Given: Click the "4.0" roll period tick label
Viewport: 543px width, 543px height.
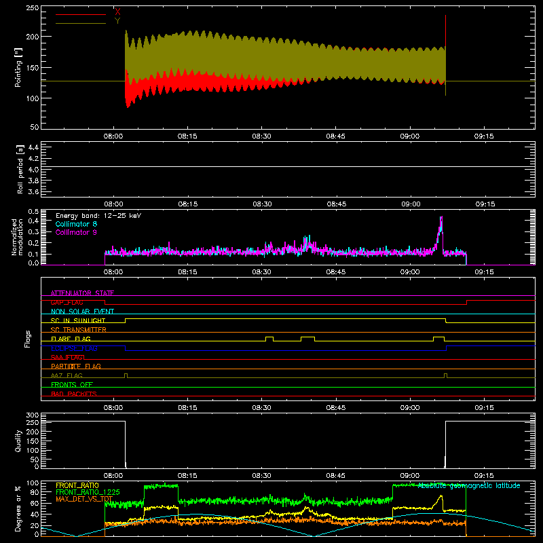Looking at the screenshot, I should 33,170.
